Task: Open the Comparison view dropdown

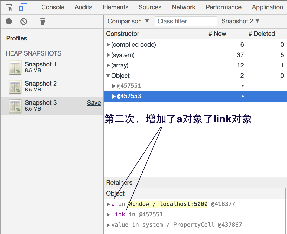Action: (x=128, y=21)
